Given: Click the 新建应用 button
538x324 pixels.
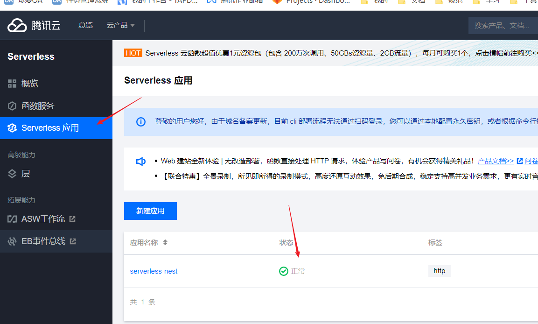Looking at the screenshot, I should 150,211.
